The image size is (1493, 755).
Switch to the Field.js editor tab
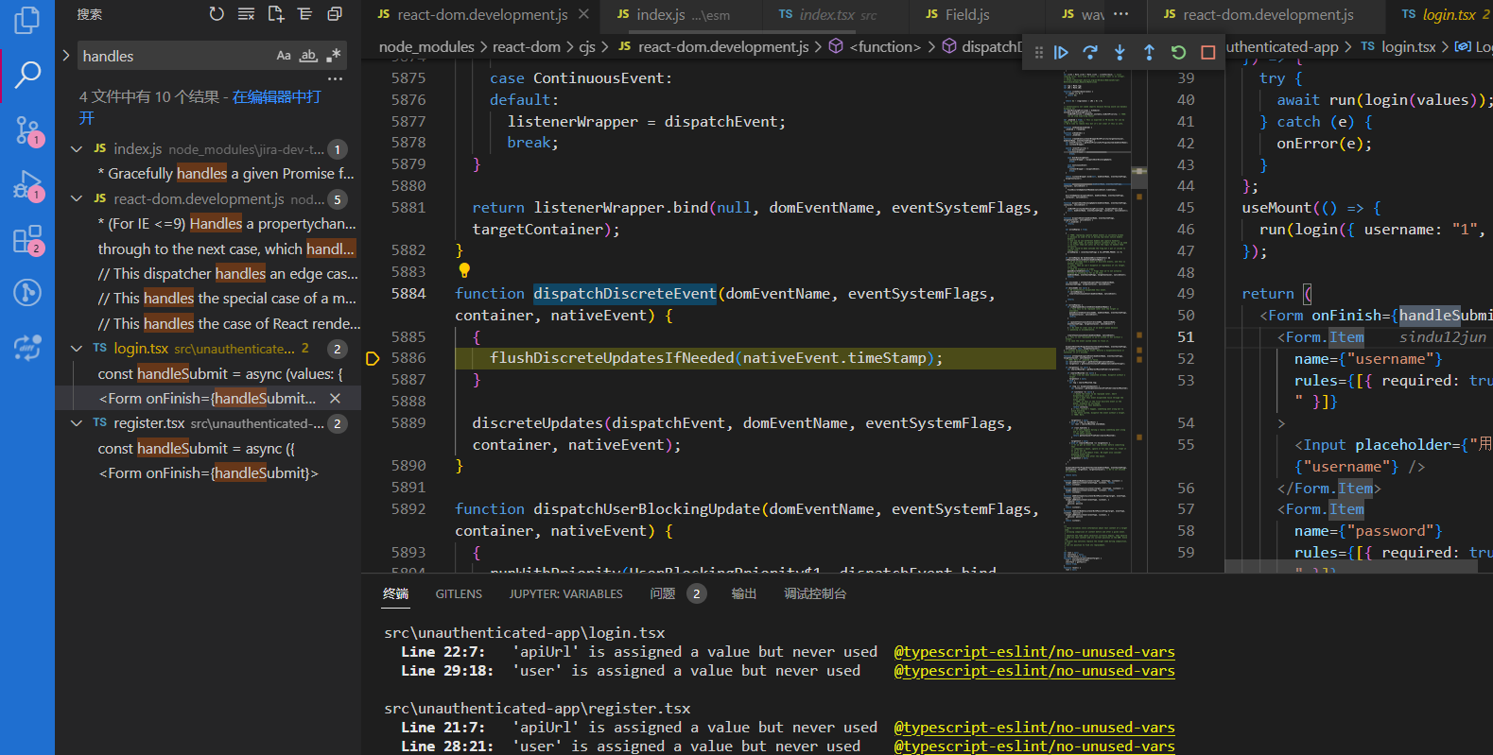point(957,14)
